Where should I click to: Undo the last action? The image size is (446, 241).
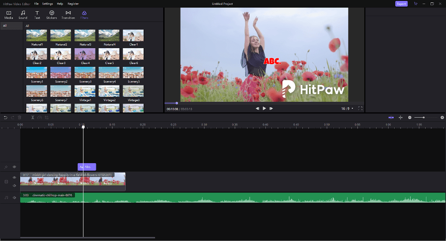click(x=5, y=117)
